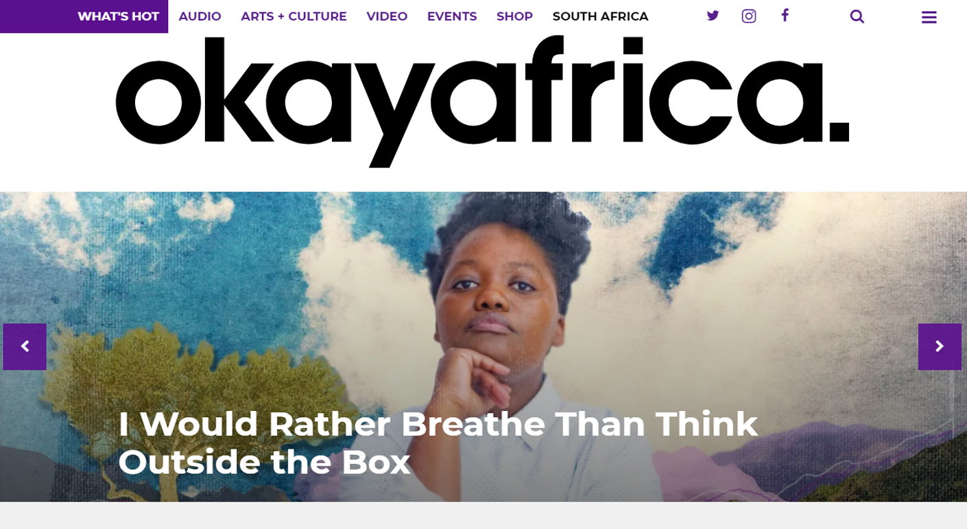Choose the SOUTH AFRICA edition

pos(600,16)
